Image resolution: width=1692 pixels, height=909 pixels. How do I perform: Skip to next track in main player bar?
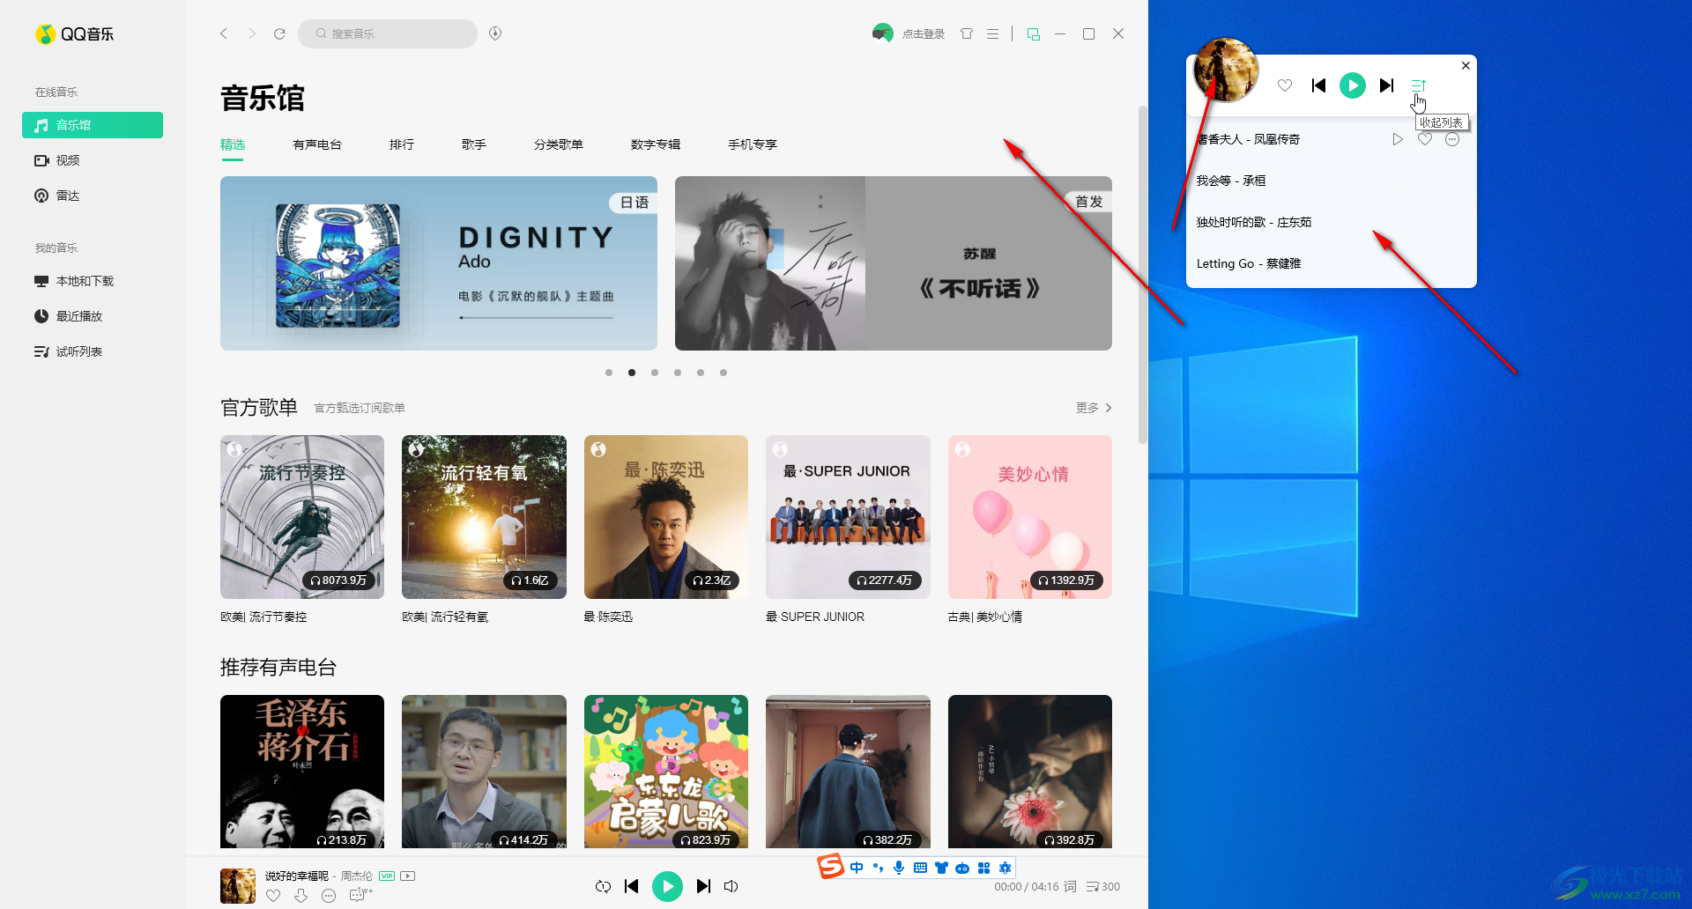[703, 886]
